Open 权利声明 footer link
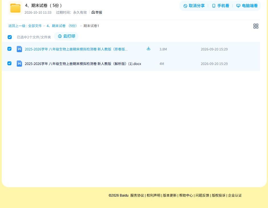The width and height of the screenshot is (268, 208). pos(153,195)
